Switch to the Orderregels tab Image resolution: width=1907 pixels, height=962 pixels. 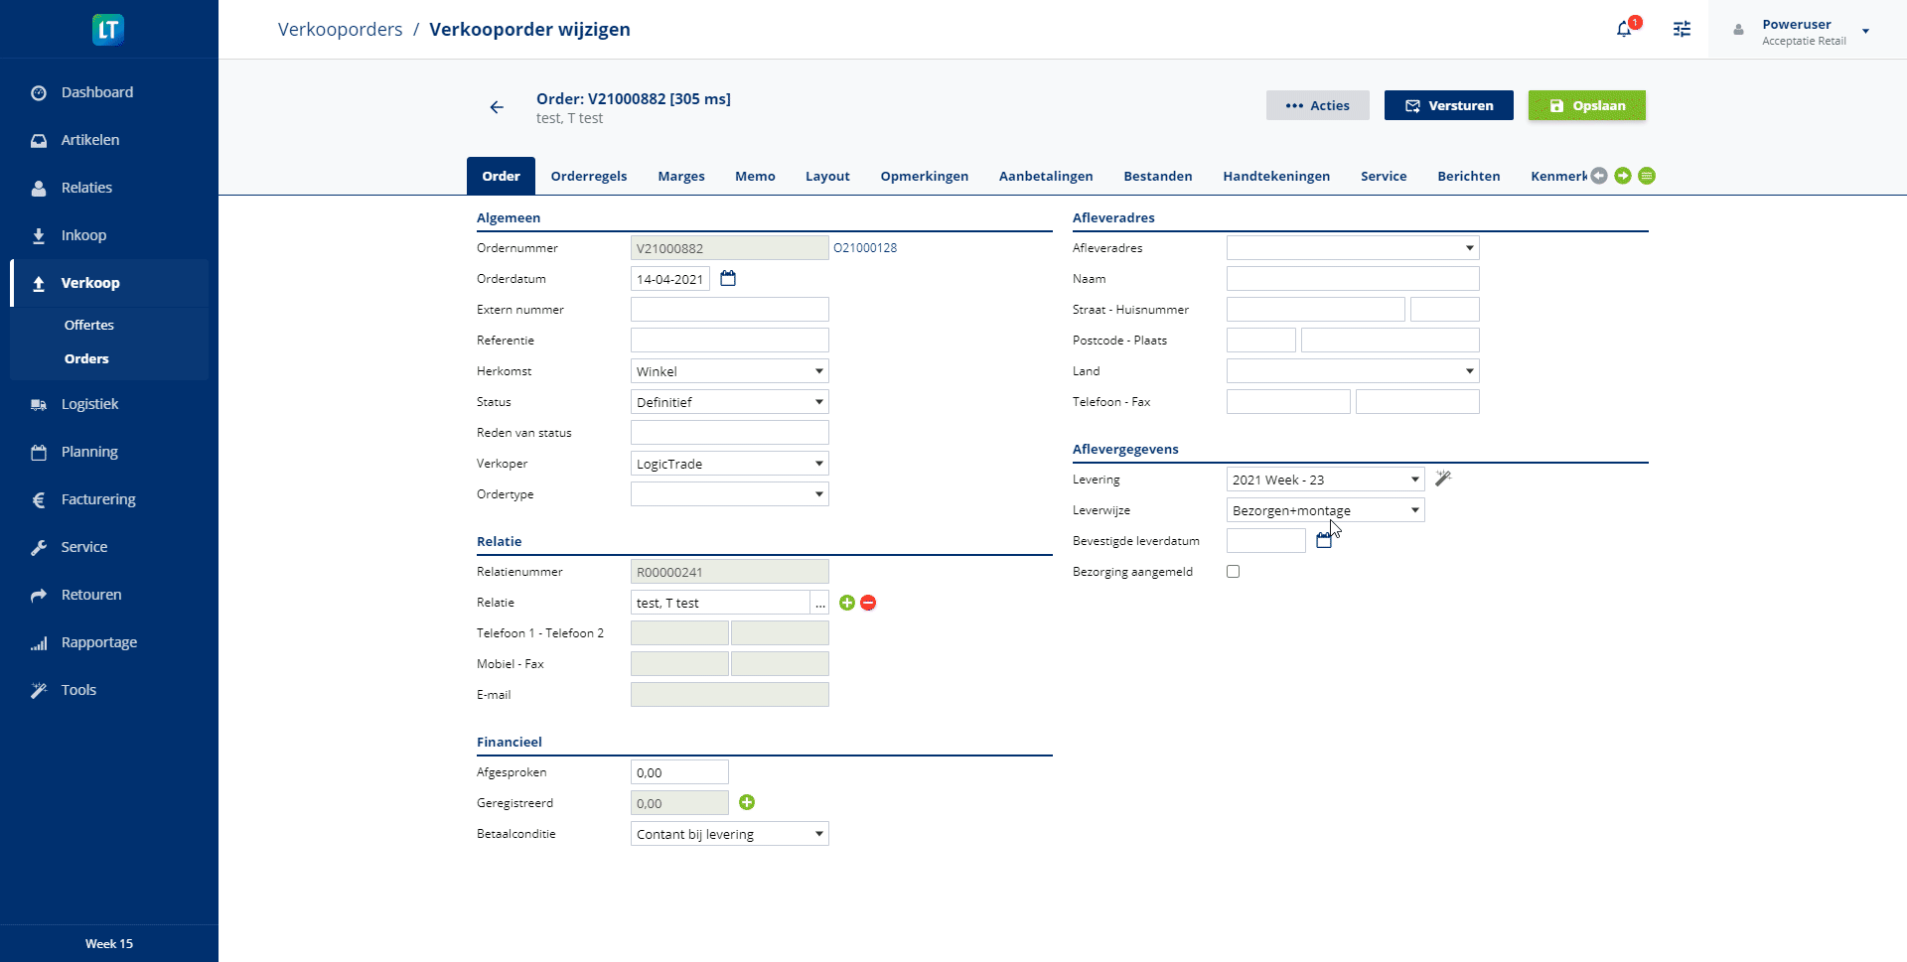(x=589, y=176)
